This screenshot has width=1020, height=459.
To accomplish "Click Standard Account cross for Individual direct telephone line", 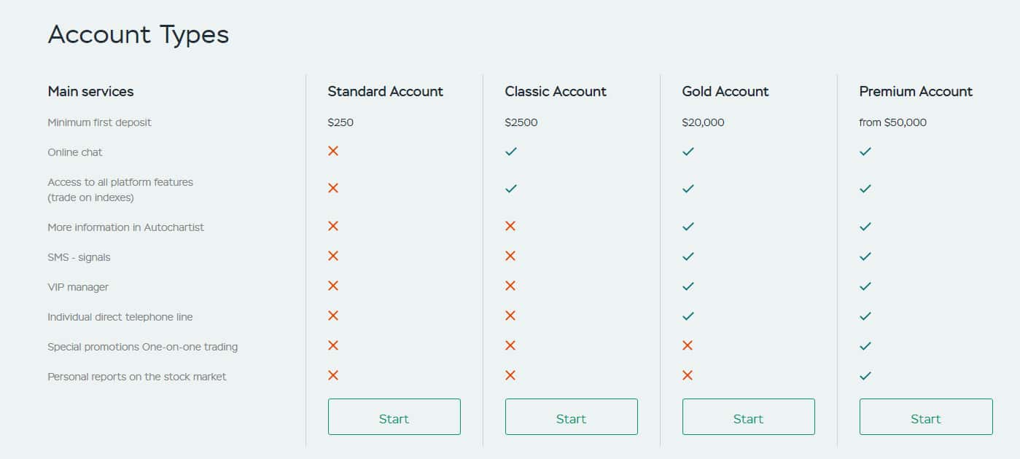I will (333, 315).
